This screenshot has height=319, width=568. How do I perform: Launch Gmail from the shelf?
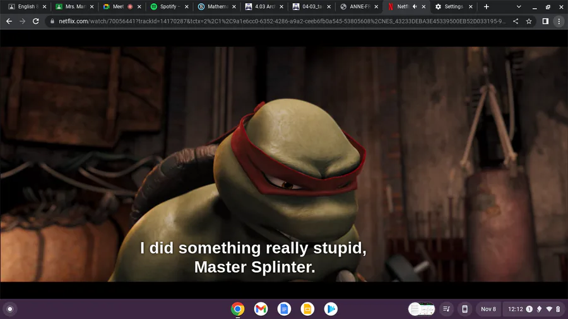click(x=261, y=309)
